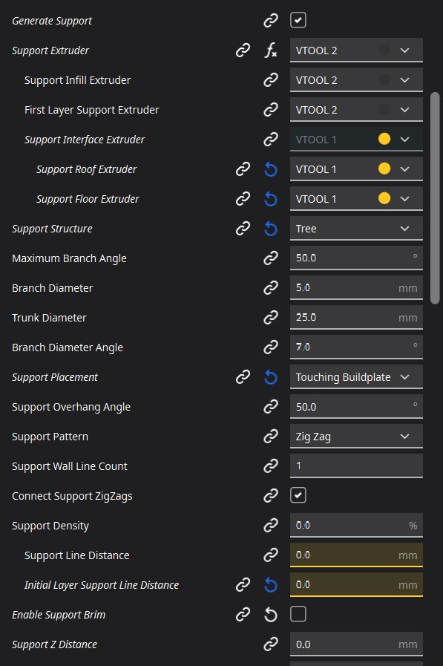The image size is (443, 666).
Task: Click link icon for Maximum Branch Angle
Action: [x=270, y=258]
